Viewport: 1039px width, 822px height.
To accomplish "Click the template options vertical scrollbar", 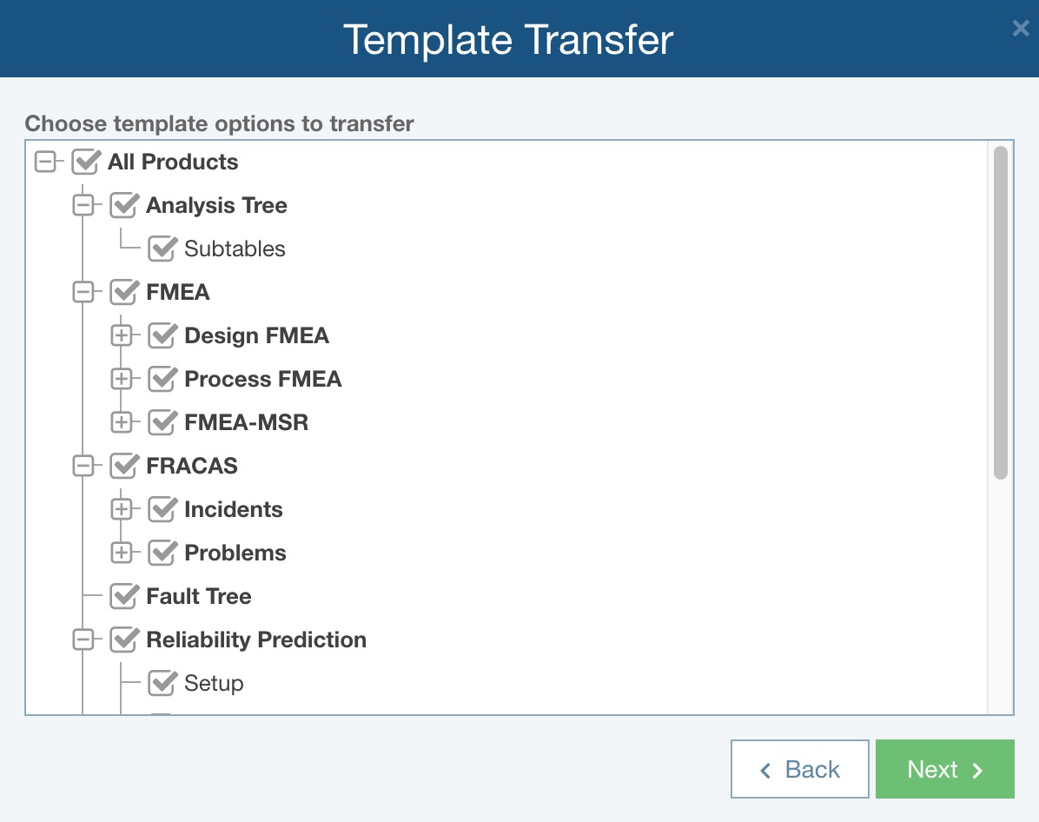I will (1001, 313).
